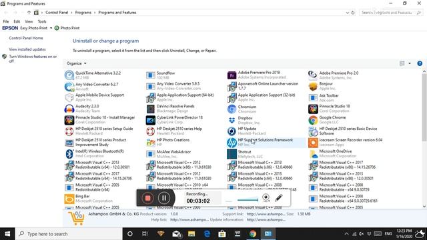Click the taskbar volume muted icon
The height and width of the screenshot is (240, 427).
point(362,234)
